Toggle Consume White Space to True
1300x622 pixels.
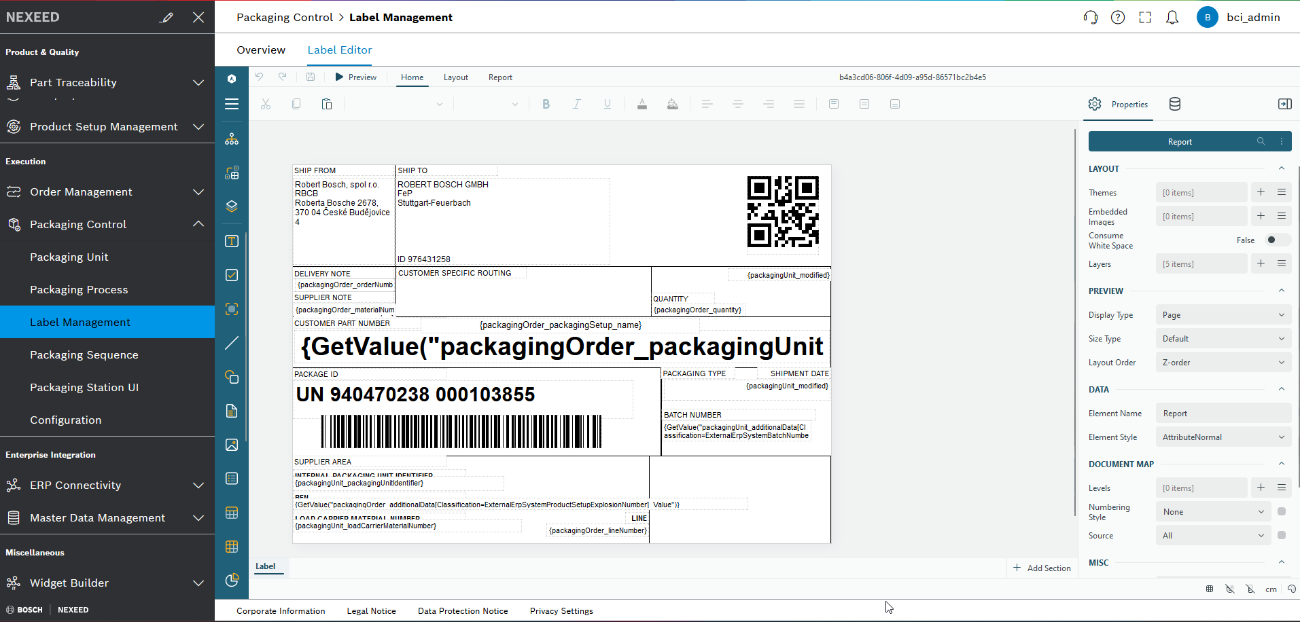pyautogui.click(x=1276, y=240)
